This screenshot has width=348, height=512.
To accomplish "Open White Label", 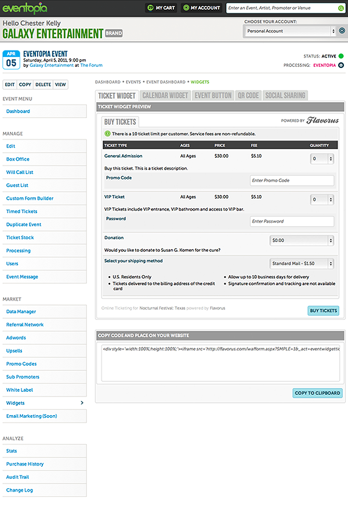I will click(44, 390).
